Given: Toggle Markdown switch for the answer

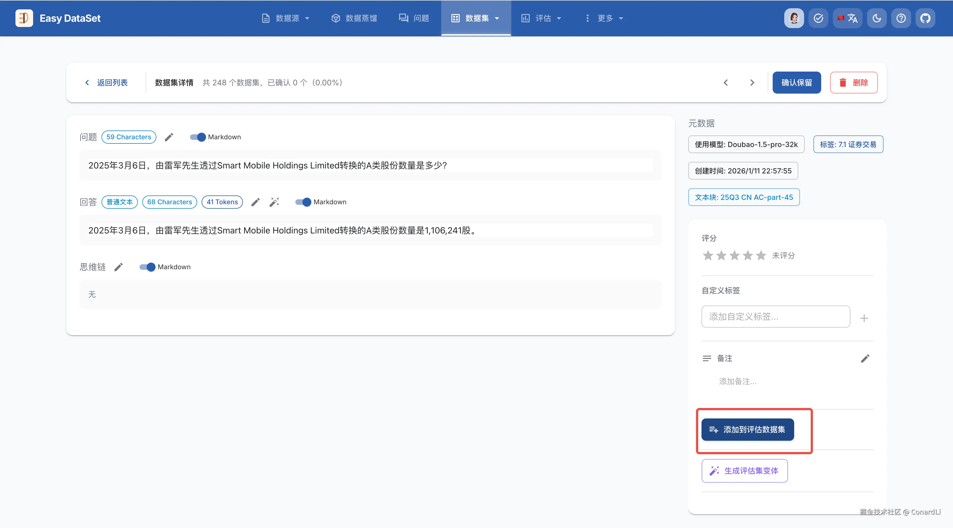Looking at the screenshot, I should coord(303,202).
